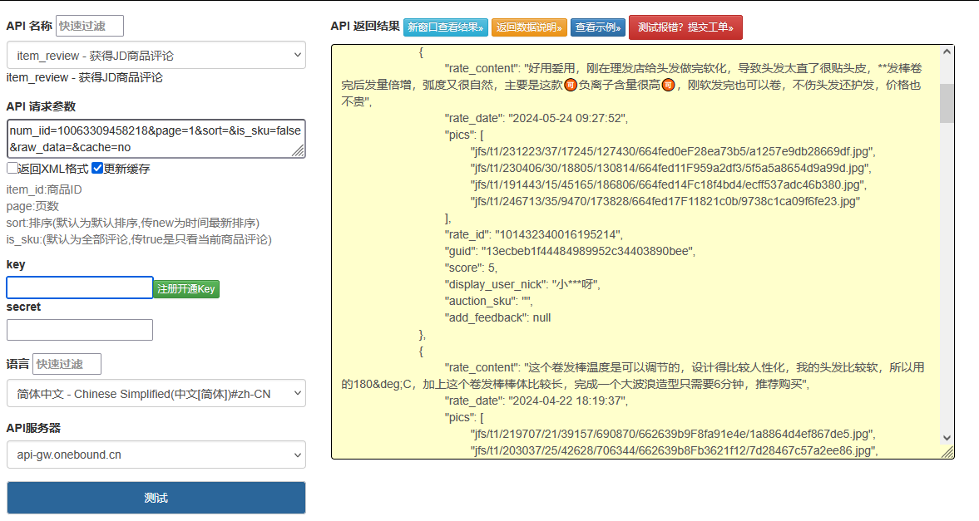
Task: Click the resize handle of request parameters textarea
Action: (299, 152)
